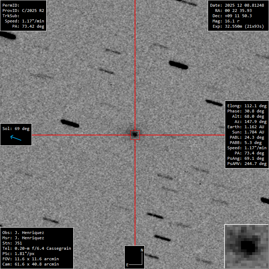The image size is (269, 269).
Task: Select the Tel 0.20-m f/6.4 Cassegrain line
Action: coord(36,248)
